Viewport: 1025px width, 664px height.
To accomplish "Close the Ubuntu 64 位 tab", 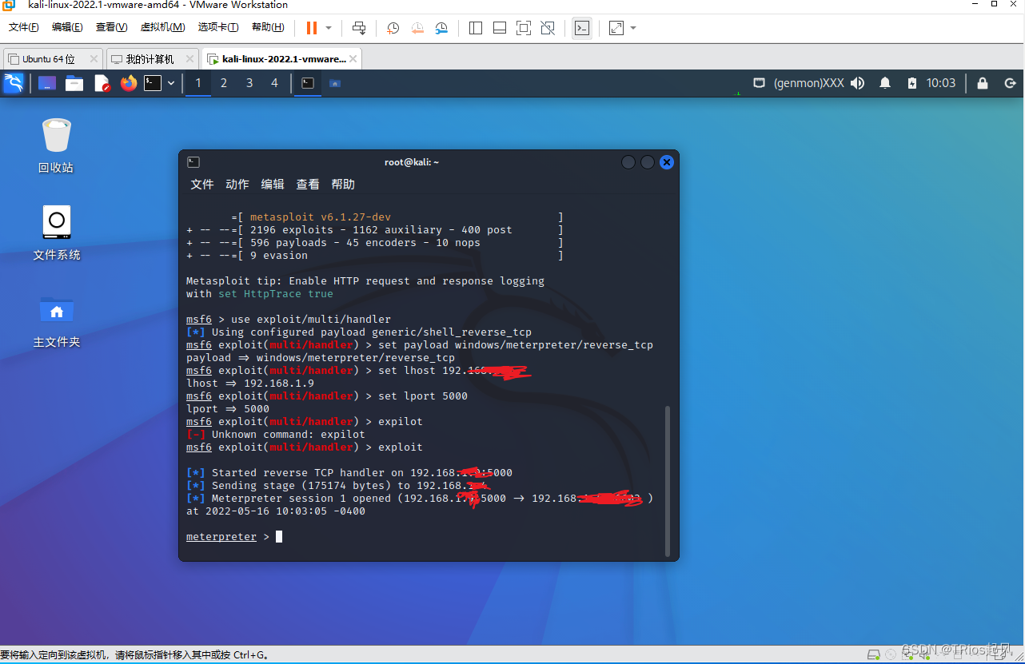I will (x=94, y=59).
